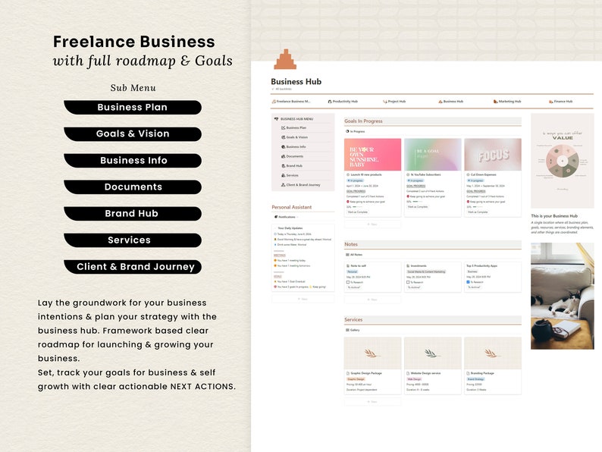Add a new goal with + New
The width and height of the screenshot is (602, 452).
pos(372,224)
